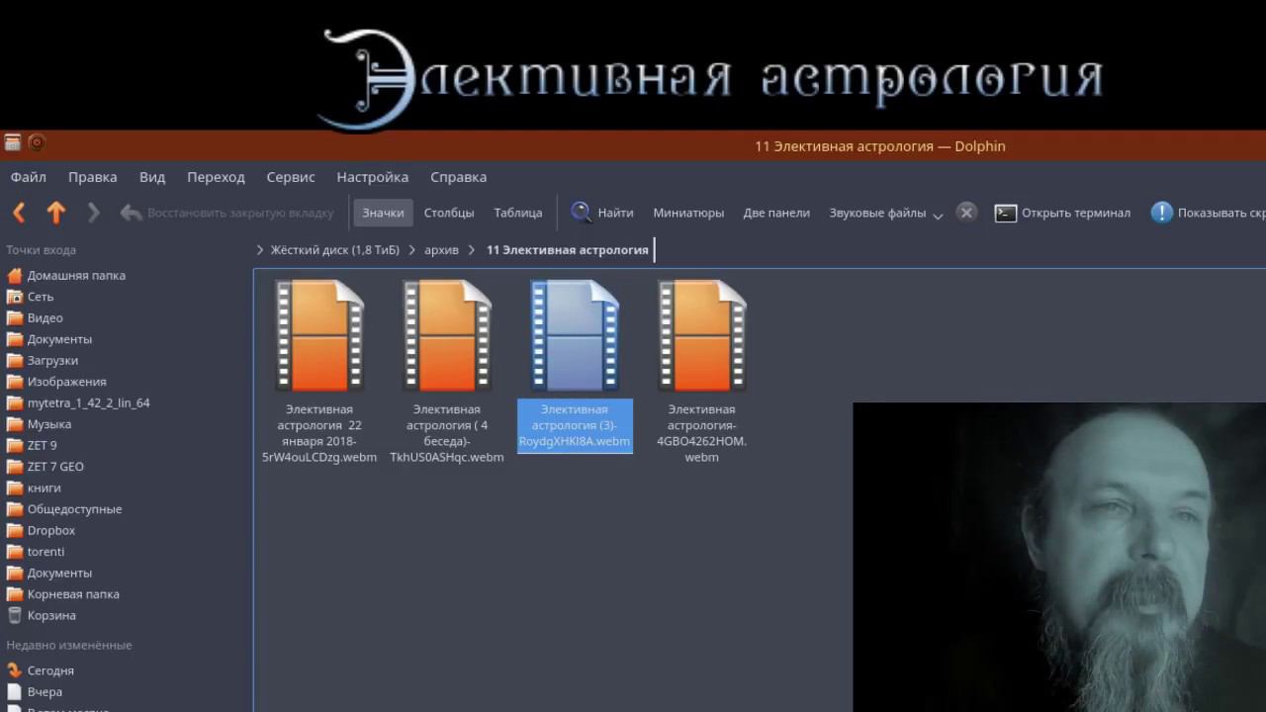Image resolution: width=1266 pixels, height=712 pixels.
Task: Select video file Элективная астрология 22 января 2018
Action: click(319, 372)
